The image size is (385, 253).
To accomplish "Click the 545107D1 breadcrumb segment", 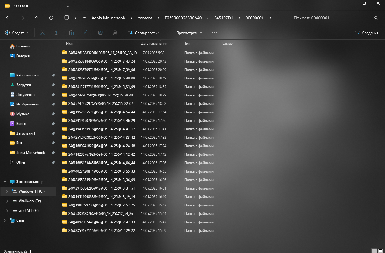I will pos(224,18).
